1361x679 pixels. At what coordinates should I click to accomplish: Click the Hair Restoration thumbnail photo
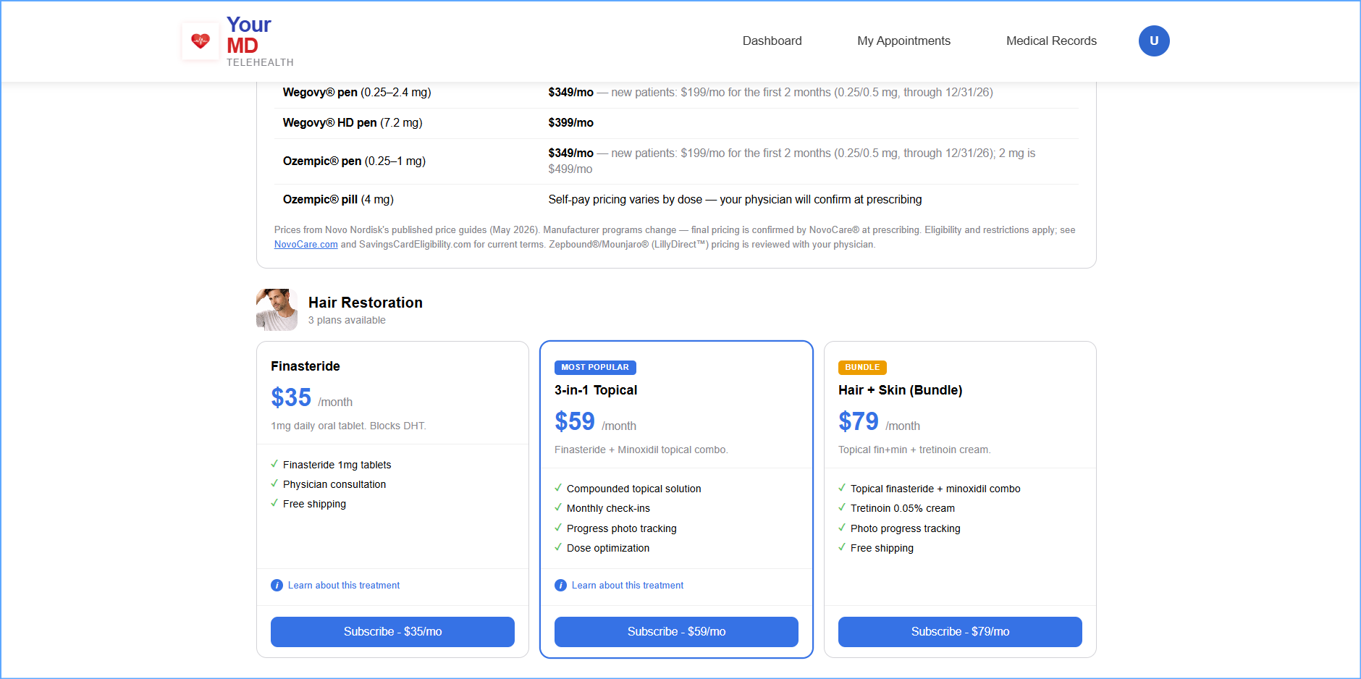[277, 310]
